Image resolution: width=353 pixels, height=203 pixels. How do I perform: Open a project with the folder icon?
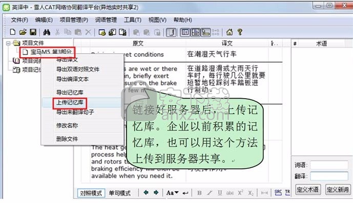pyautogui.click(x=23, y=32)
